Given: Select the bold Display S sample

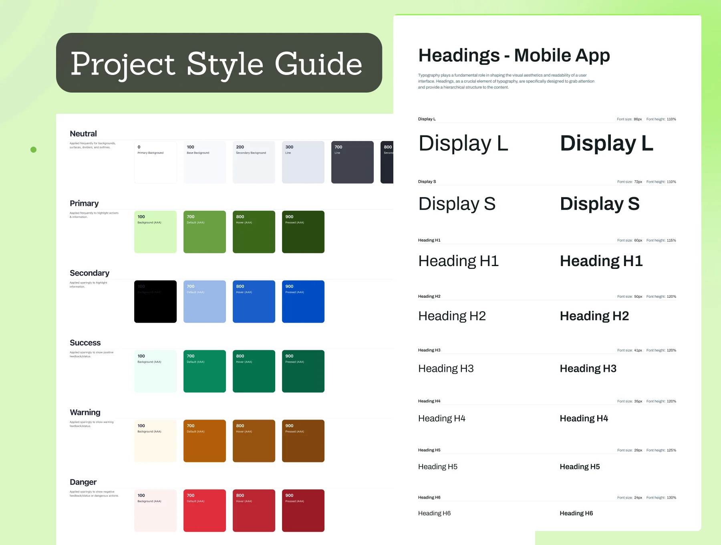Looking at the screenshot, I should [x=600, y=204].
